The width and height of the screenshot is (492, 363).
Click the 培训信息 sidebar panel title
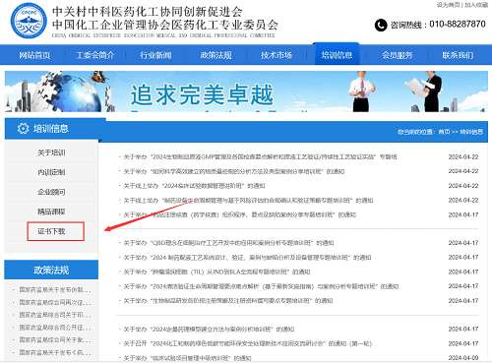(x=51, y=129)
